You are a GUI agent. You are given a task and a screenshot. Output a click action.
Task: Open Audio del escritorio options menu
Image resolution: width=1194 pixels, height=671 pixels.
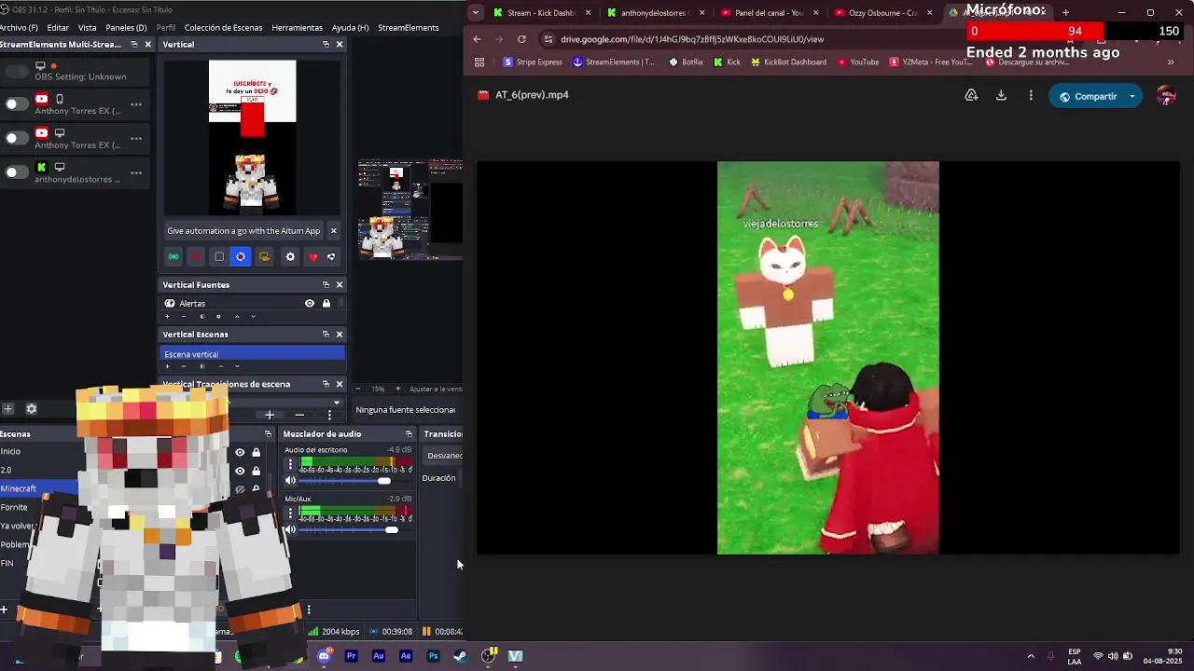[x=290, y=463]
